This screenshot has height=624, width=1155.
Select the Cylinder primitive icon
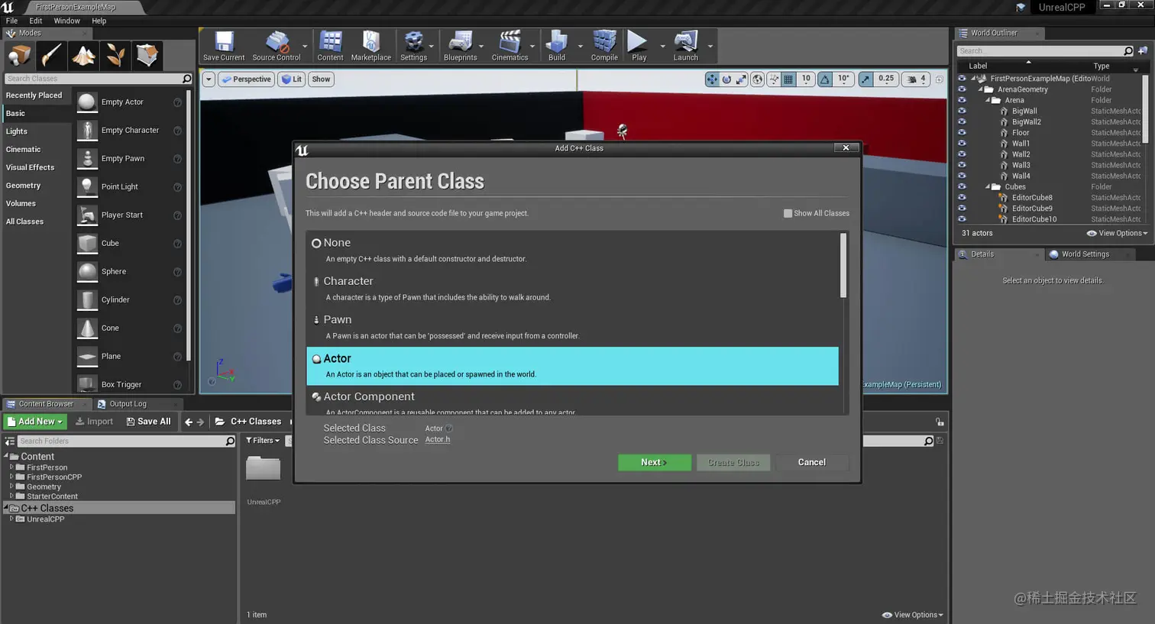pos(87,299)
